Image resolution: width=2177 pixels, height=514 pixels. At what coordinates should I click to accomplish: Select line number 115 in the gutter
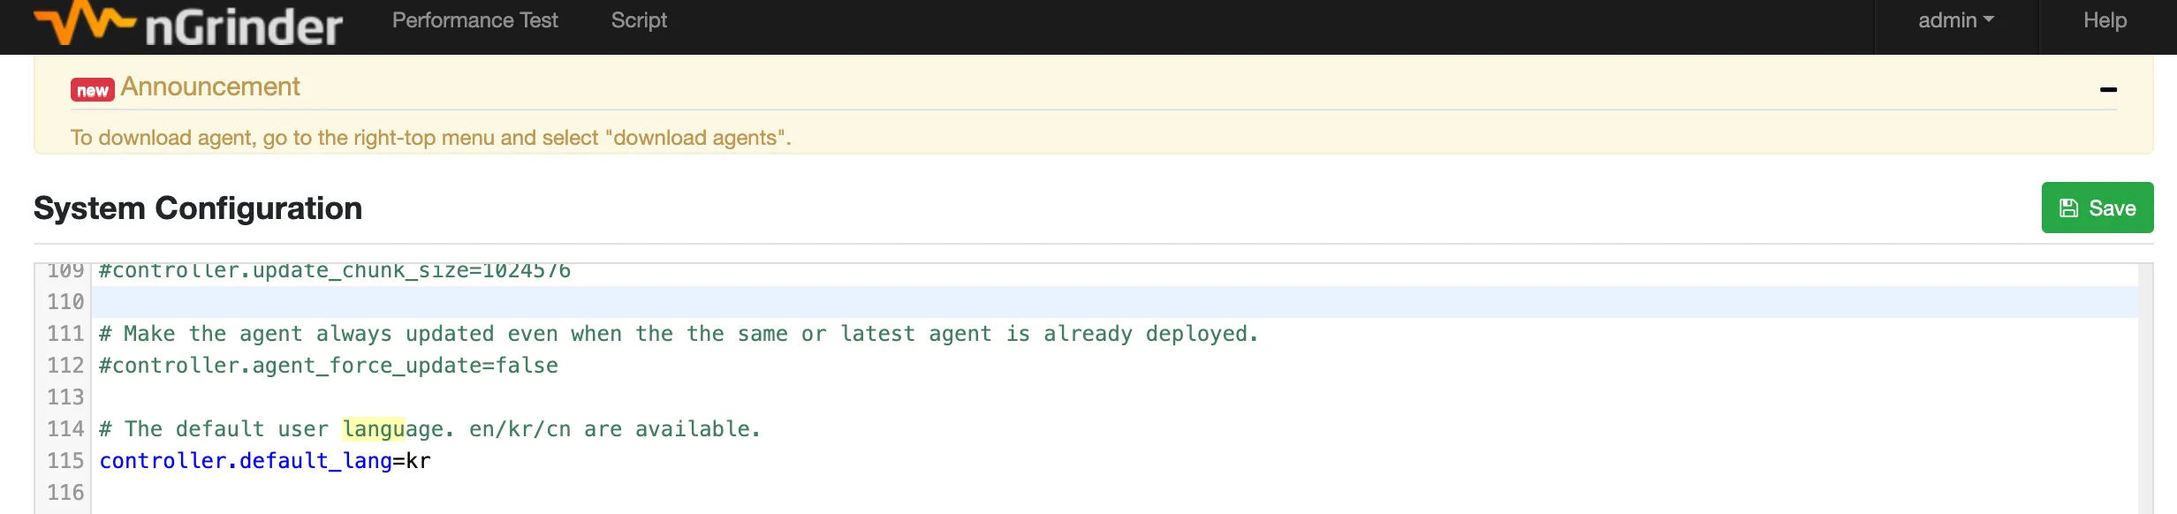pyautogui.click(x=65, y=461)
